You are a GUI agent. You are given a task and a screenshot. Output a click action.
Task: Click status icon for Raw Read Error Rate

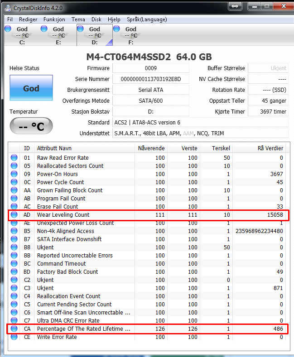click(x=14, y=157)
